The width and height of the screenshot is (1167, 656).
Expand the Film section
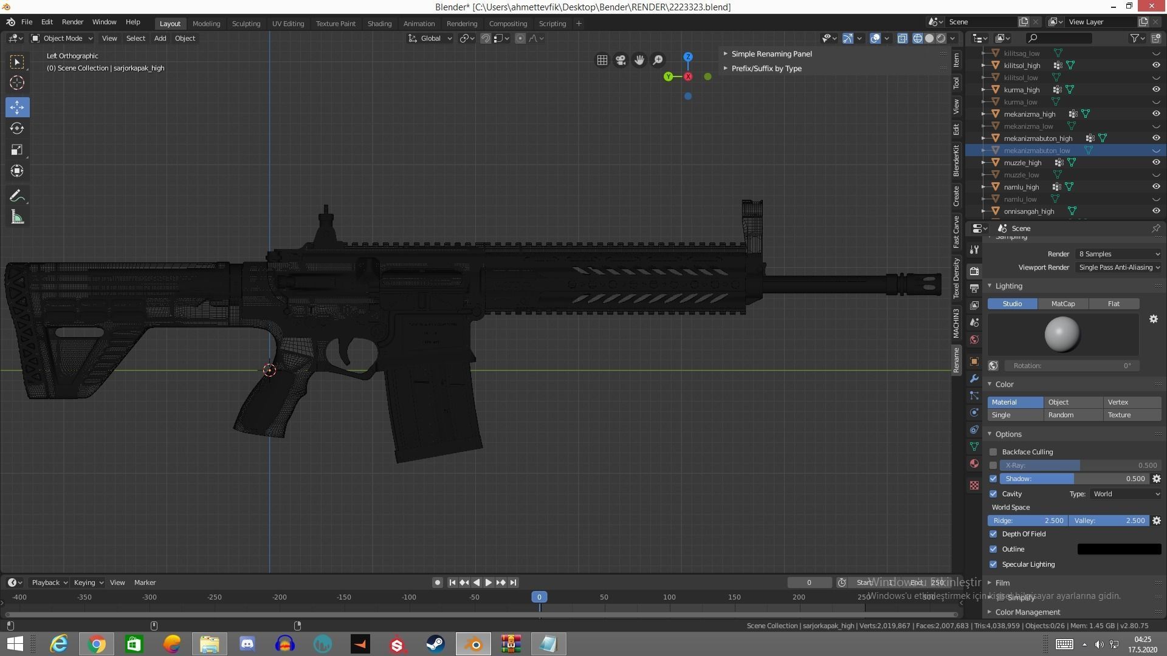tap(1002, 583)
